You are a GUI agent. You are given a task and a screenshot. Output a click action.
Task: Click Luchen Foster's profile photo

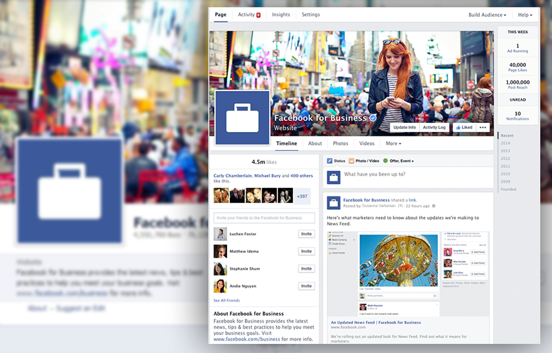pos(220,234)
